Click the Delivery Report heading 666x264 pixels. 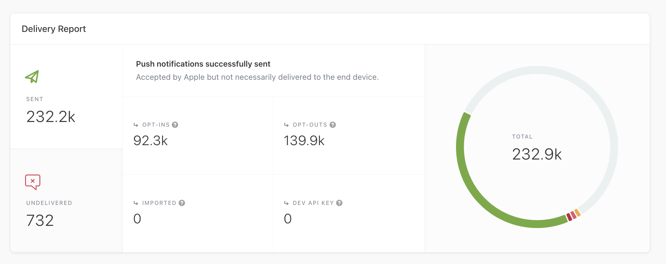coord(54,29)
